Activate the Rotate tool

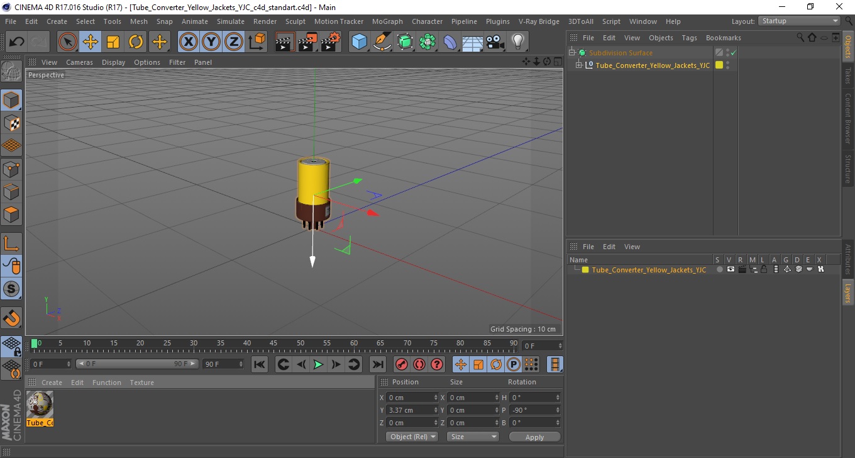pos(136,42)
